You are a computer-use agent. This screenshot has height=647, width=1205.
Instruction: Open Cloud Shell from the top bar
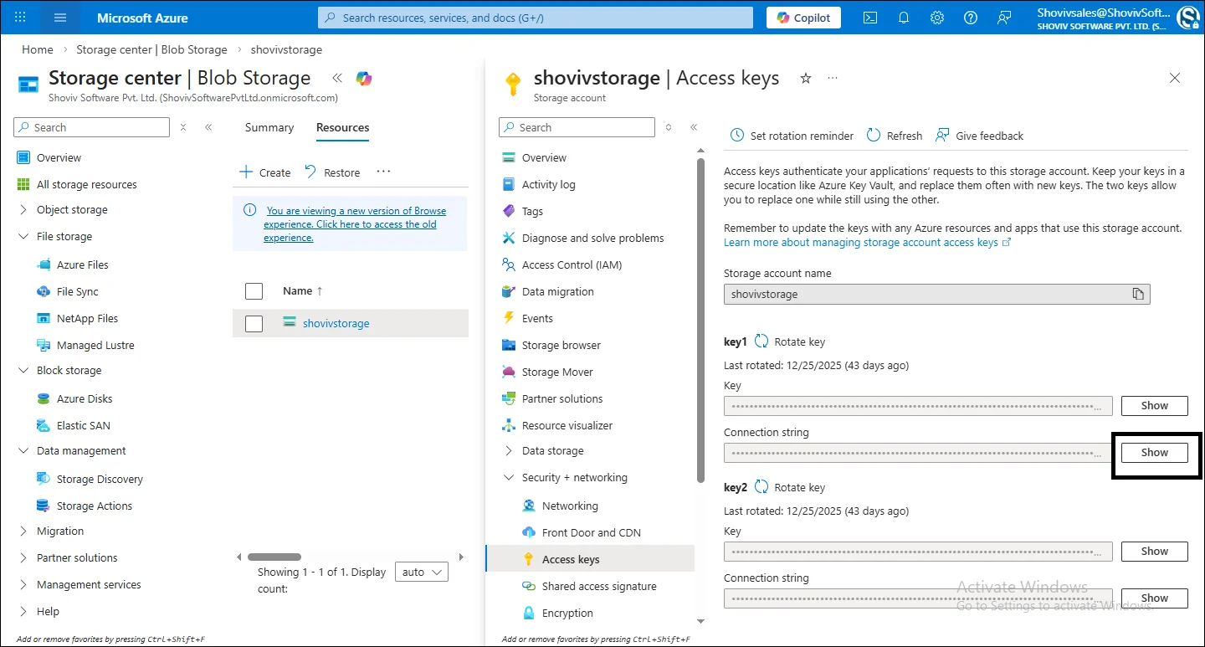coord(870,18)
